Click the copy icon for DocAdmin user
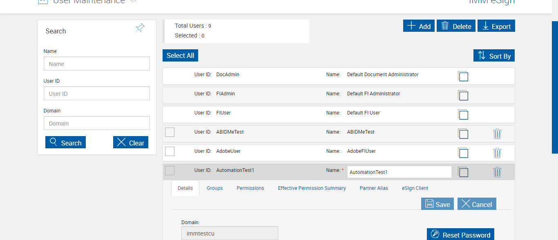558x240 pixels. [463, 76]
